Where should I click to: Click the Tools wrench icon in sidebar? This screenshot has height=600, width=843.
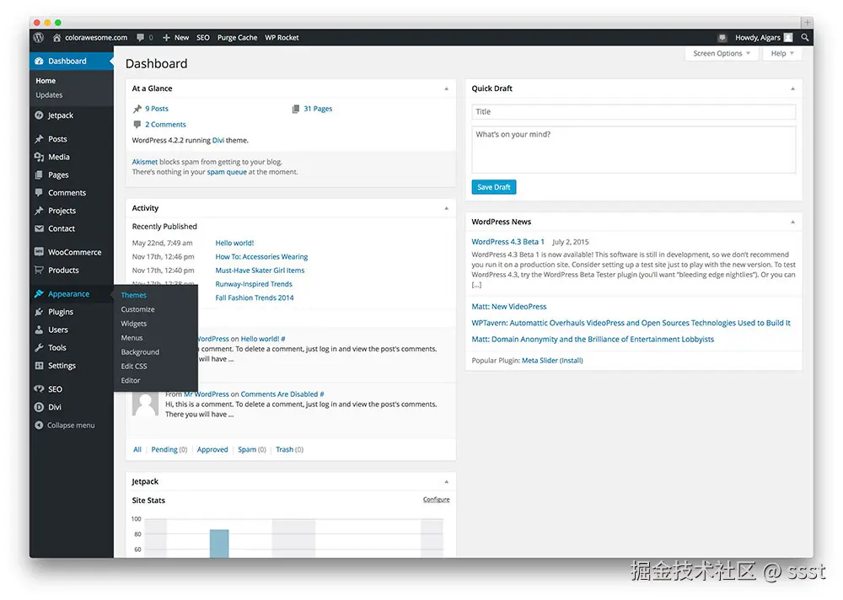pyautogui.click(x=39, y=348)
